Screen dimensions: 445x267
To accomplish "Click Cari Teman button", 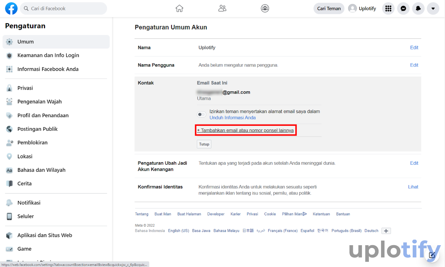I will [x=329, y=8].
